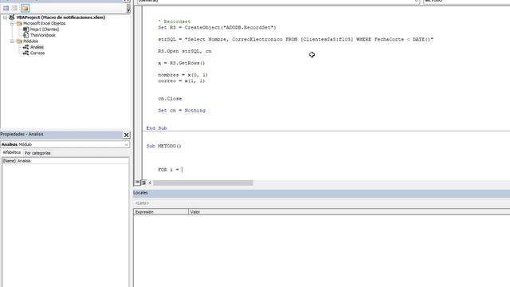
Task: Toggle Folders view in Project Explorer toolbar
Action: point(25,8)
